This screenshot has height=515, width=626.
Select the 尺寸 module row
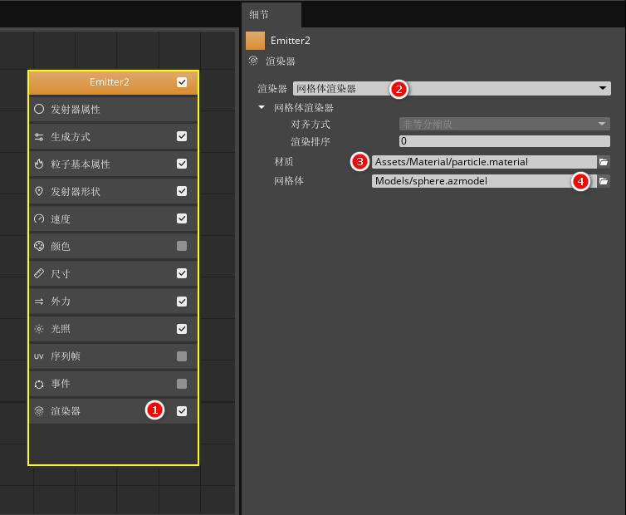114,273
